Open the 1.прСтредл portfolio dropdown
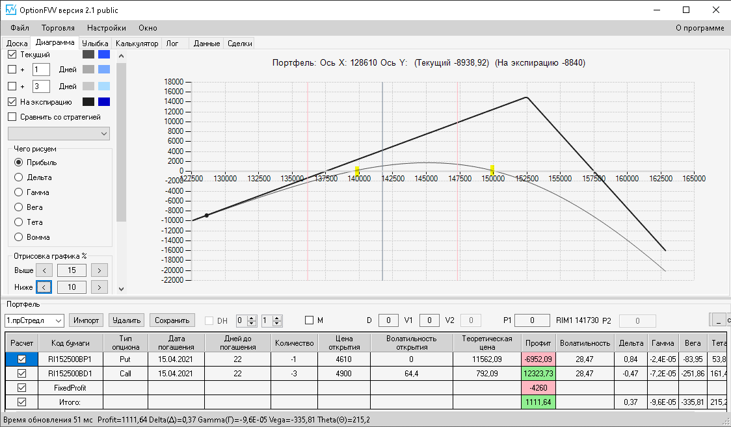Viewport: 731px width, 427px height. click(x=34, y=320)
